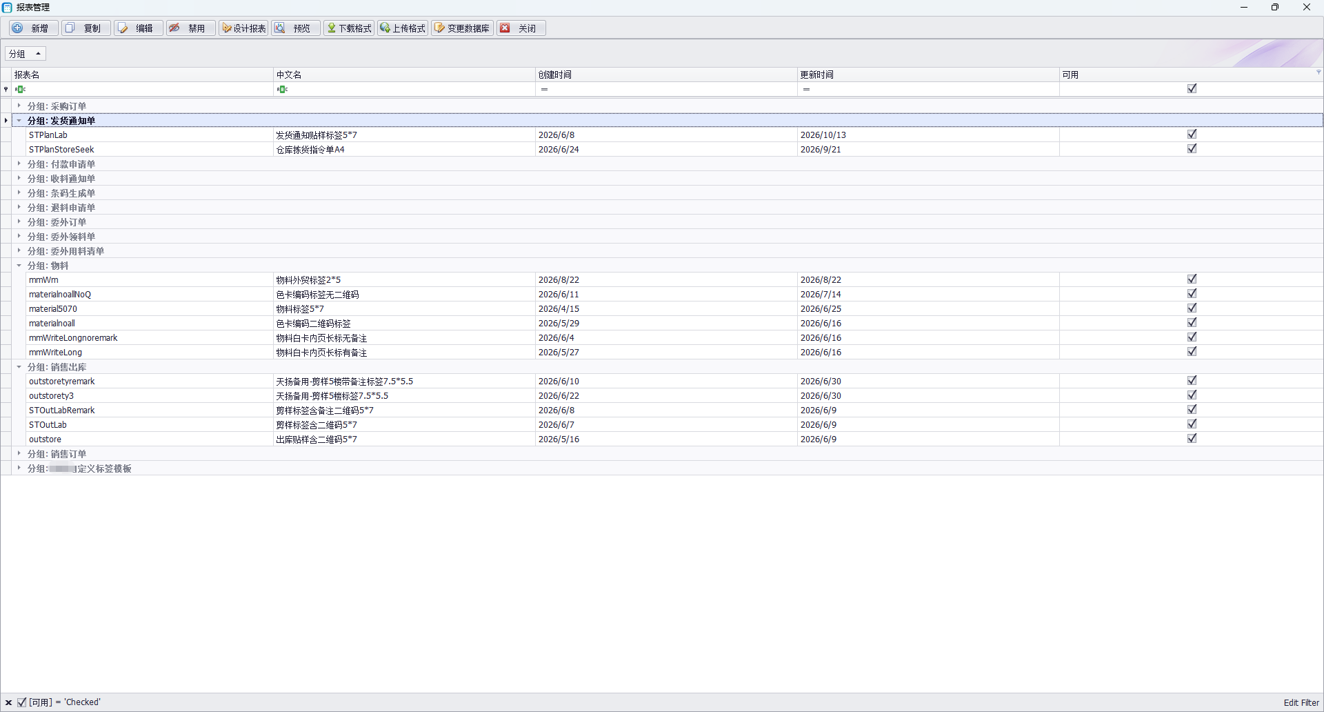Screen dimensions: 1324x712
Task: Expand the 销售订单 group
Action: [19, 453]
